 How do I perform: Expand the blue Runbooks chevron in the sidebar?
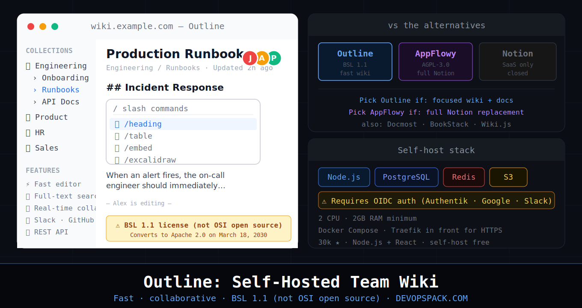click(x=35, y=90)
